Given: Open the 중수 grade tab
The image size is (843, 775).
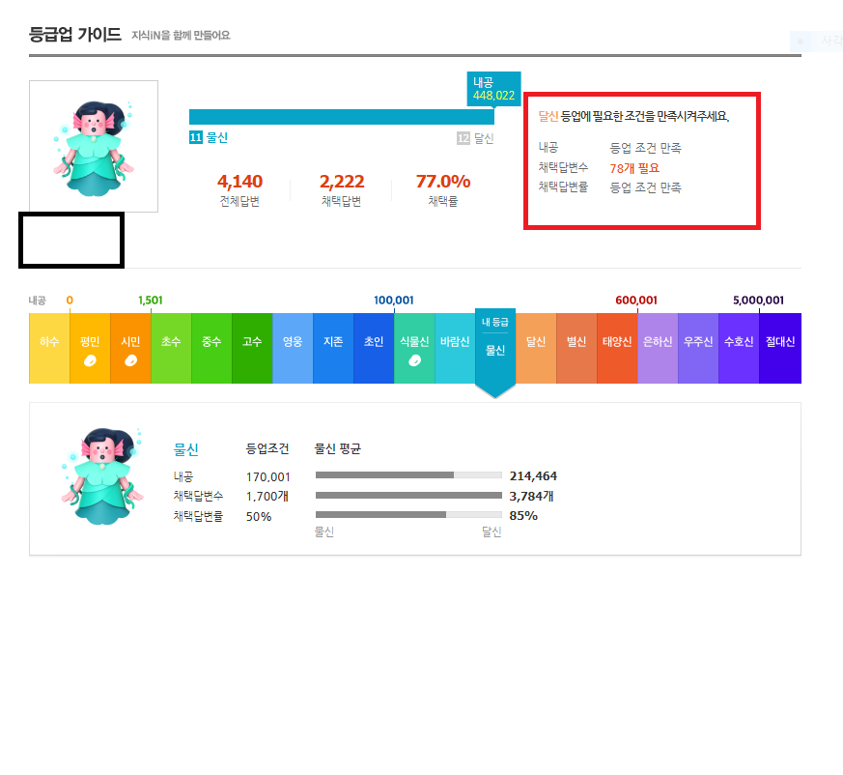Looking at the screenshot, I should [211, 348].
